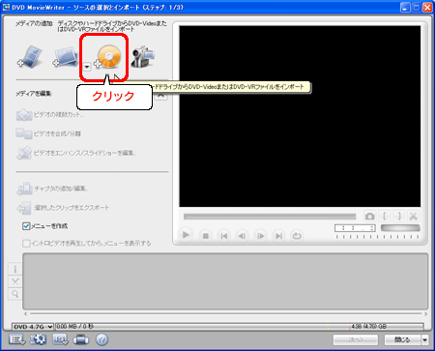
Task: Open add/edit chapters (チャプタの追加/編集)
Action: (x=52, y=189)
